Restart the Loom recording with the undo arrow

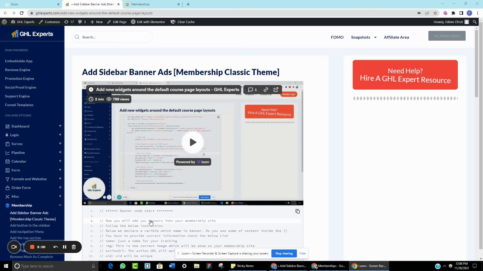tap(55, 247)
